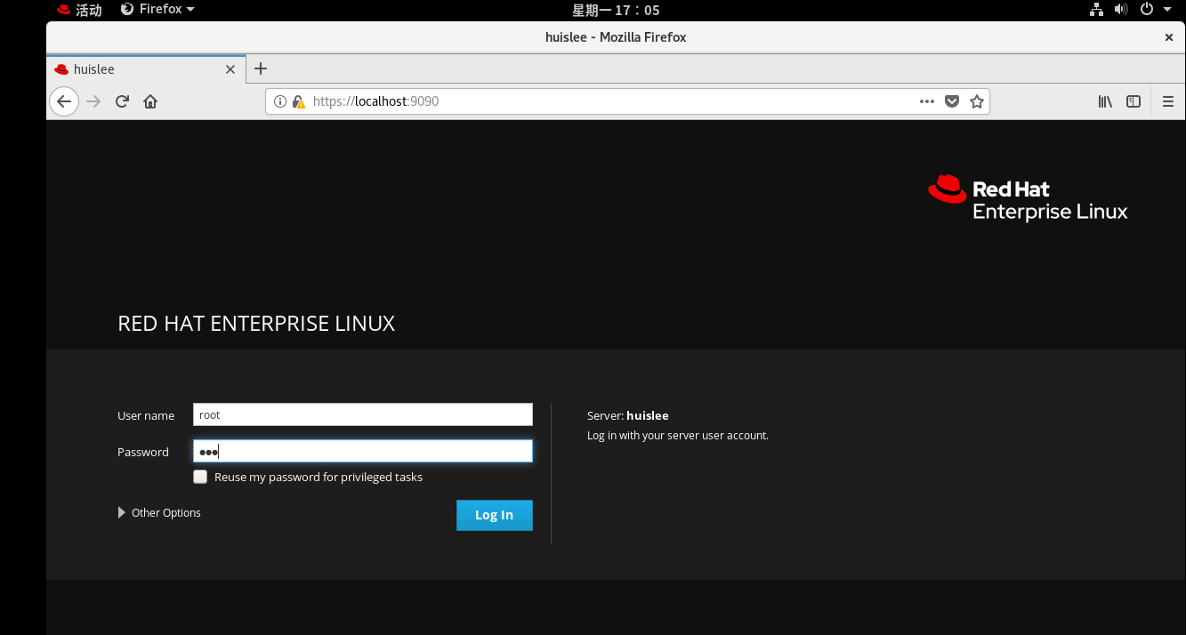Open the Firefox application menu in top bar
The image size is (1186, 635).
click(157, 10)
